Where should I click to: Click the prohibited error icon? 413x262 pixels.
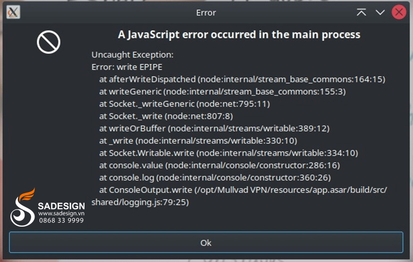tap(49, 42)
